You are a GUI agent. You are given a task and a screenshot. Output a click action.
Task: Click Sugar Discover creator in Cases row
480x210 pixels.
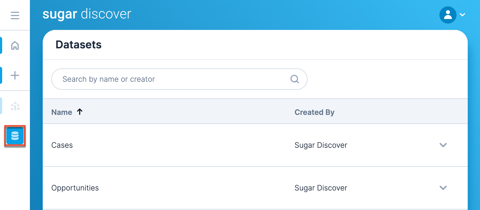tap(321, 145)
